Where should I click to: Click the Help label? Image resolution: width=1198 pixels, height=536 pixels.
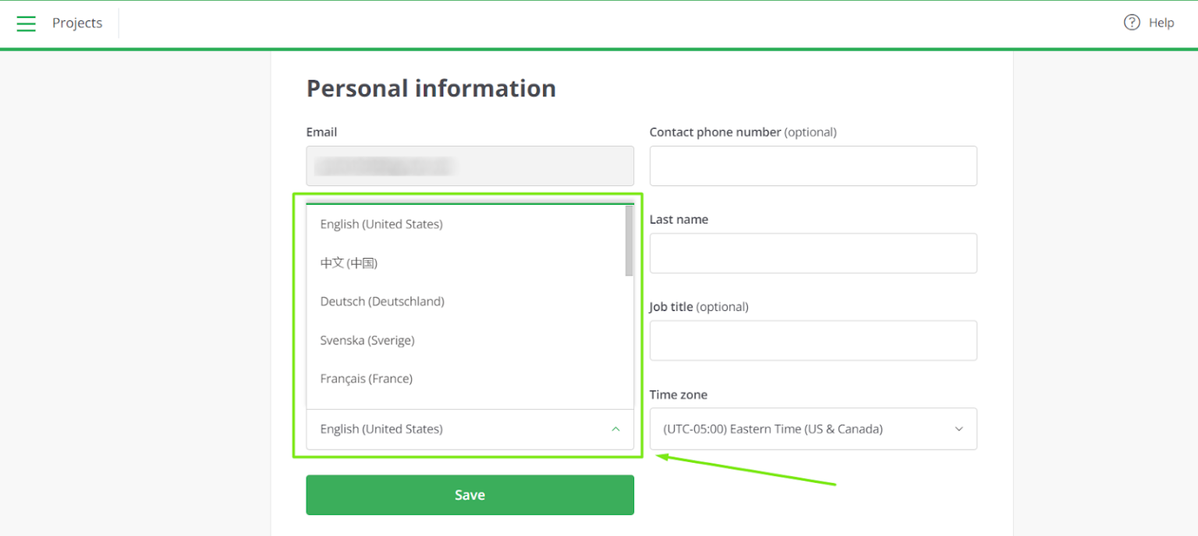[x=1161, y=23]
